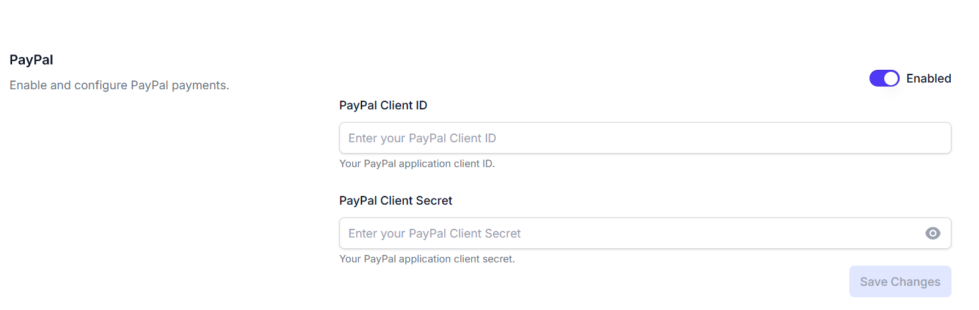979x310 pixels.
Task: Focus the PayPal Client Secret input field
Action: point(632,234)
